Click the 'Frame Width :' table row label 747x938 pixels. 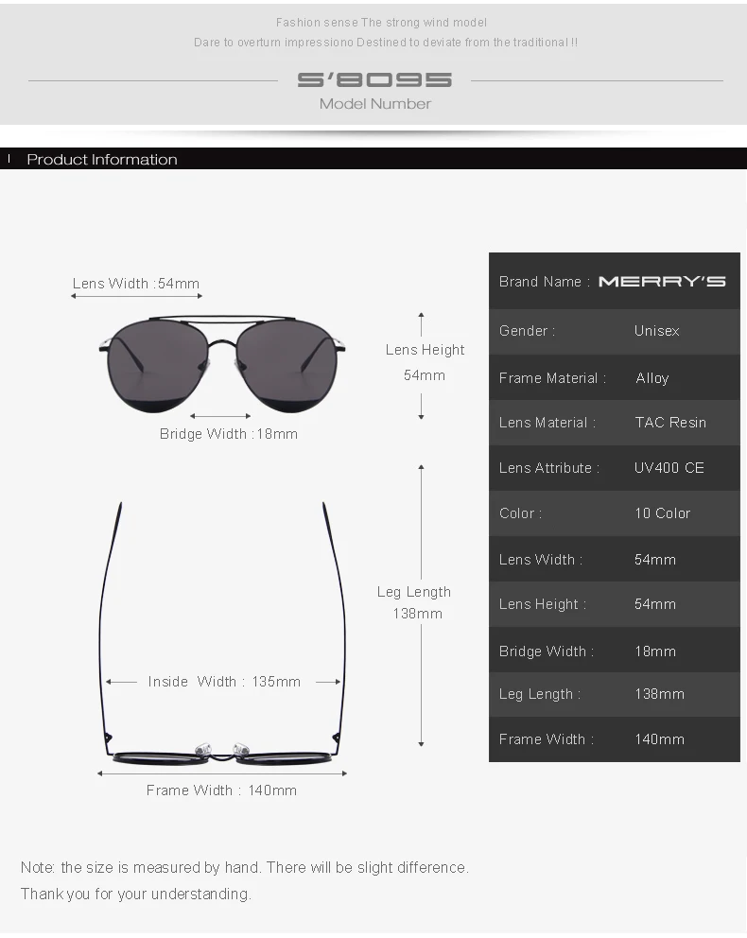547,740
